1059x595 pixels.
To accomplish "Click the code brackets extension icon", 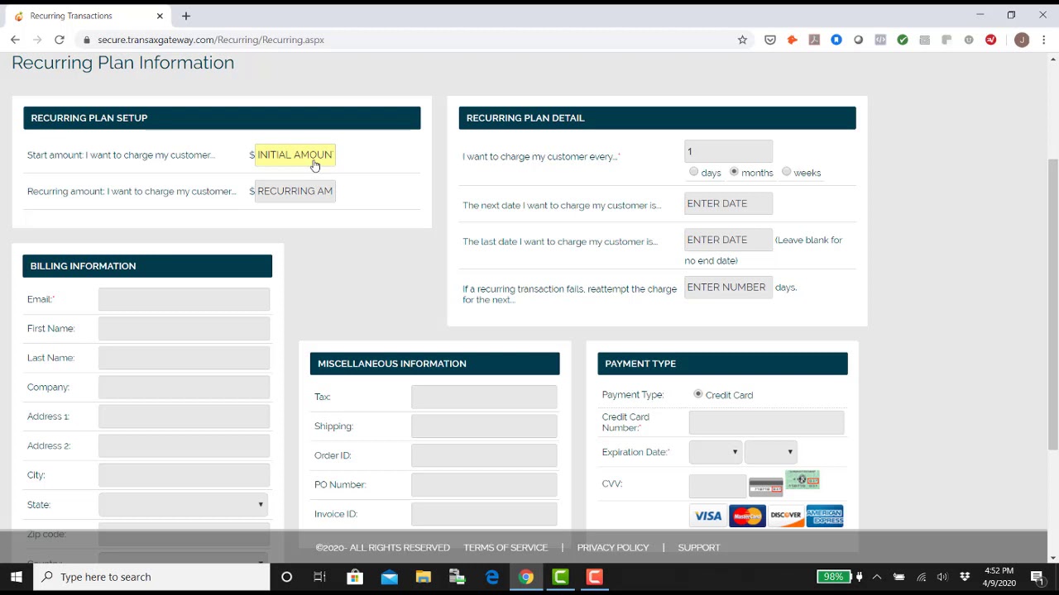I will tap(880, 40).
